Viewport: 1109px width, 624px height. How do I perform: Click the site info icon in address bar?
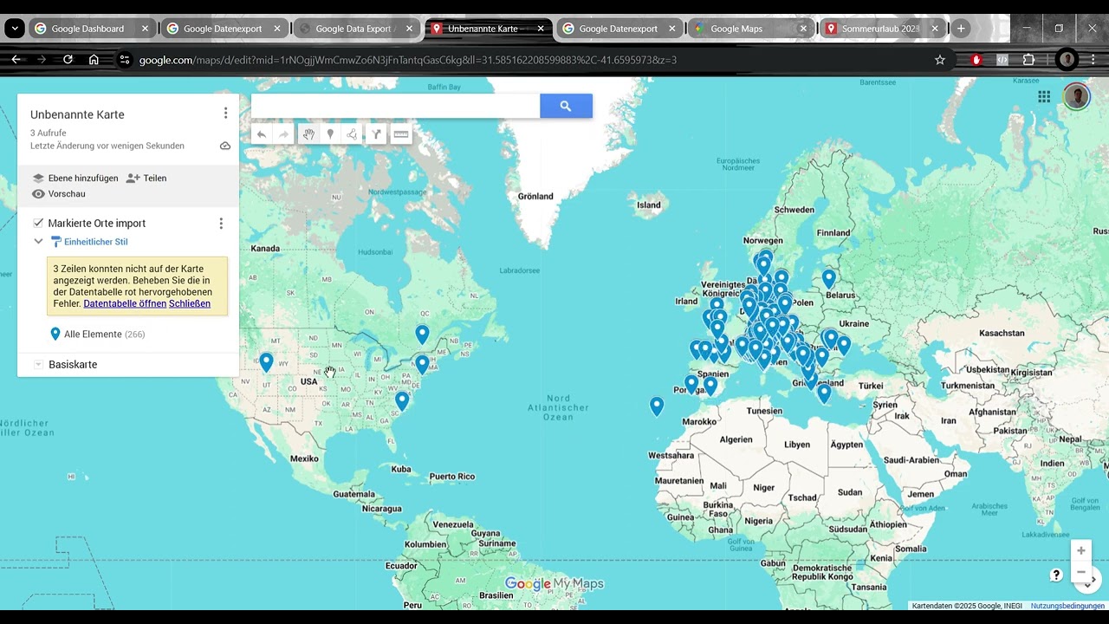click(x=125, y=60)
